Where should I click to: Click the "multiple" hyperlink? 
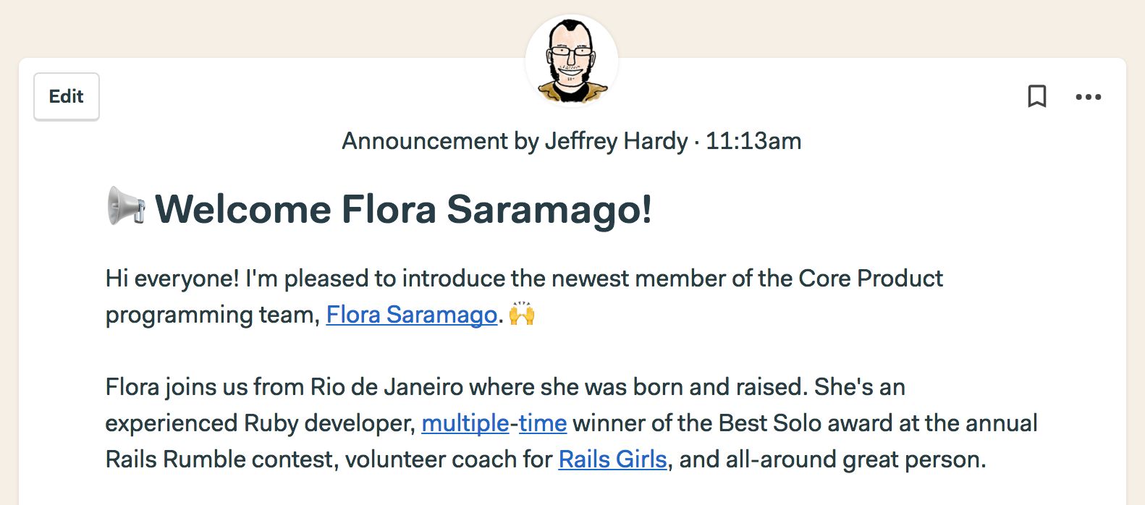tap(465, 423)
